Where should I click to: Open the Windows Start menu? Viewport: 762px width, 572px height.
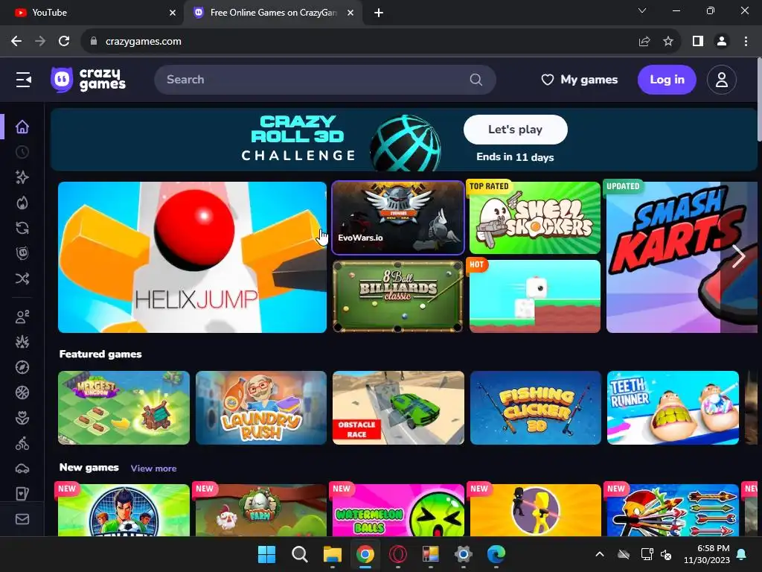tap(266, 554)
